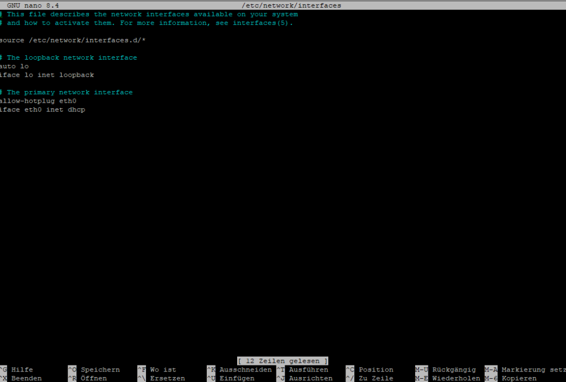Viewport: 566px width, 382px height.
Task: Click the Ausführen shortcut
Action: (x=308, y=370)
